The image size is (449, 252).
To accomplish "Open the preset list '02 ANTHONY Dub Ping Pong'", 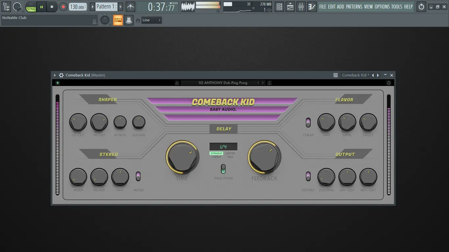I will point(223,83).
